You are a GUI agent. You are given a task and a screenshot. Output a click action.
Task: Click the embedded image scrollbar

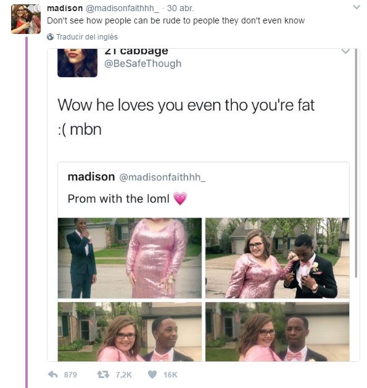tap(356, 163)
